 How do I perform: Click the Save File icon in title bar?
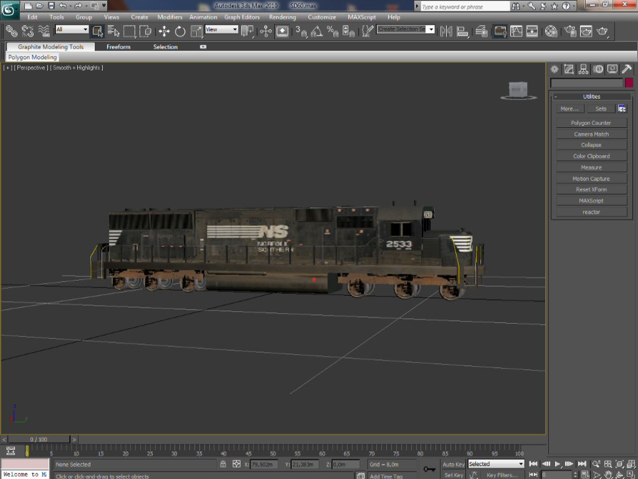pyautogui.click(x=51, y=6)
